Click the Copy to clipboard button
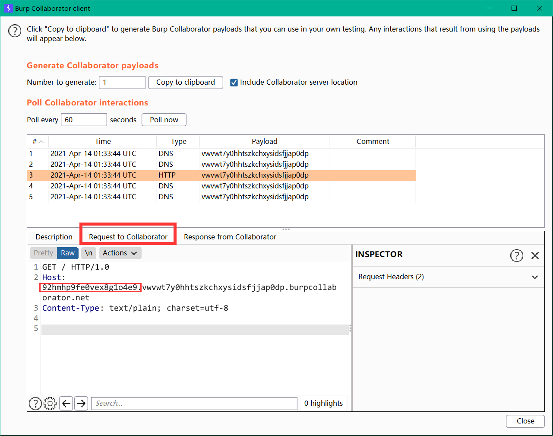Image resolution: width=553 pixels, height=436 pixels. 186,83
